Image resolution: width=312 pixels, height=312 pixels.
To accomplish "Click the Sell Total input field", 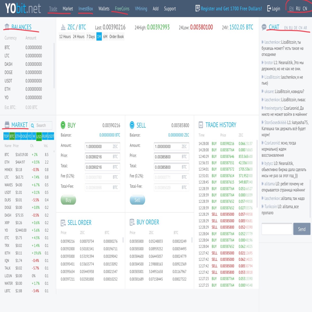I will [x=171, y=167].
